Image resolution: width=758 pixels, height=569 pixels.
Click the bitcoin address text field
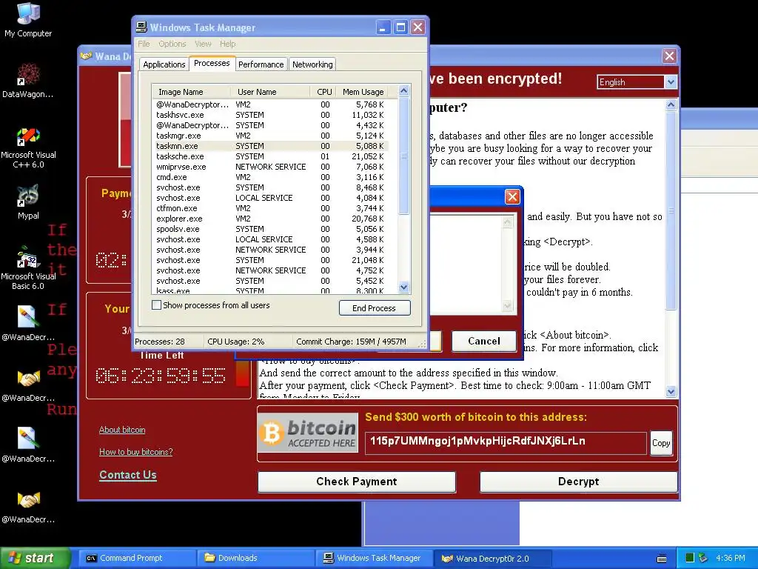(x=506, y=442)
